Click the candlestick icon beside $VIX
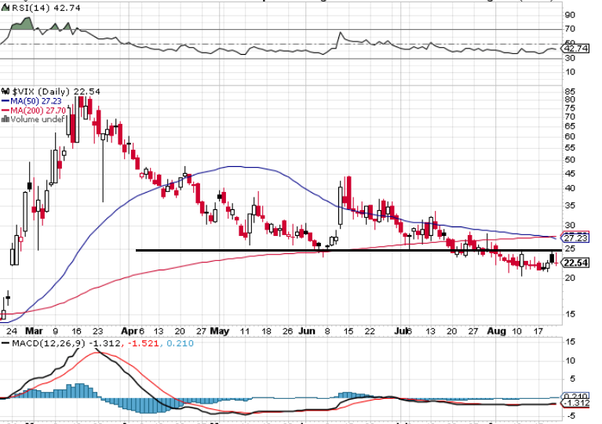This screenshot has width=602, height=424. [x=4, y=91]
